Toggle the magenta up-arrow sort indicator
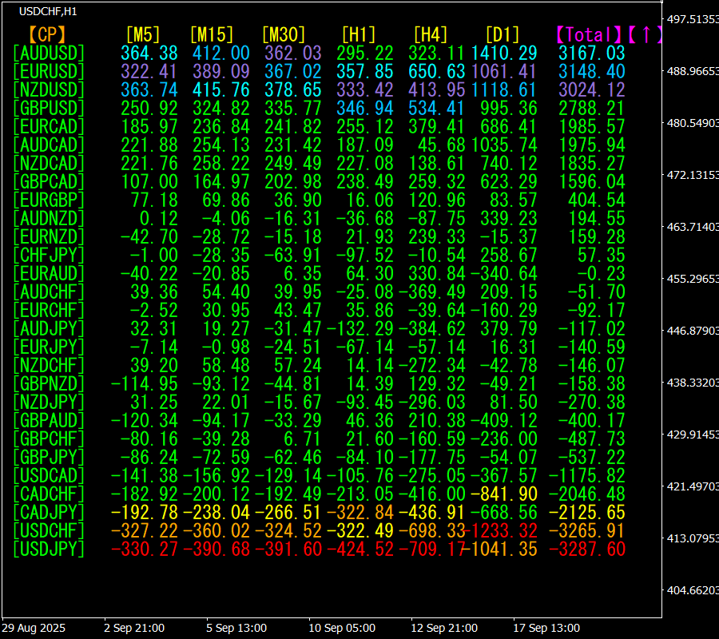The image size is (719, 639). [646, 35]
